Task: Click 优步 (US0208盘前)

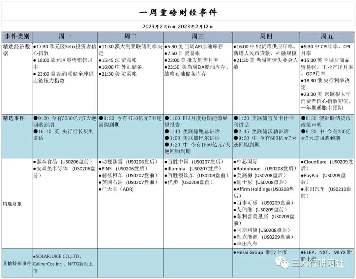Action: pos(189,182)
